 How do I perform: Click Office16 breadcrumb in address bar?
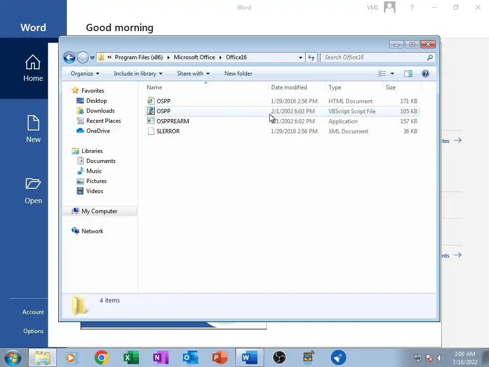click(236, 57)
